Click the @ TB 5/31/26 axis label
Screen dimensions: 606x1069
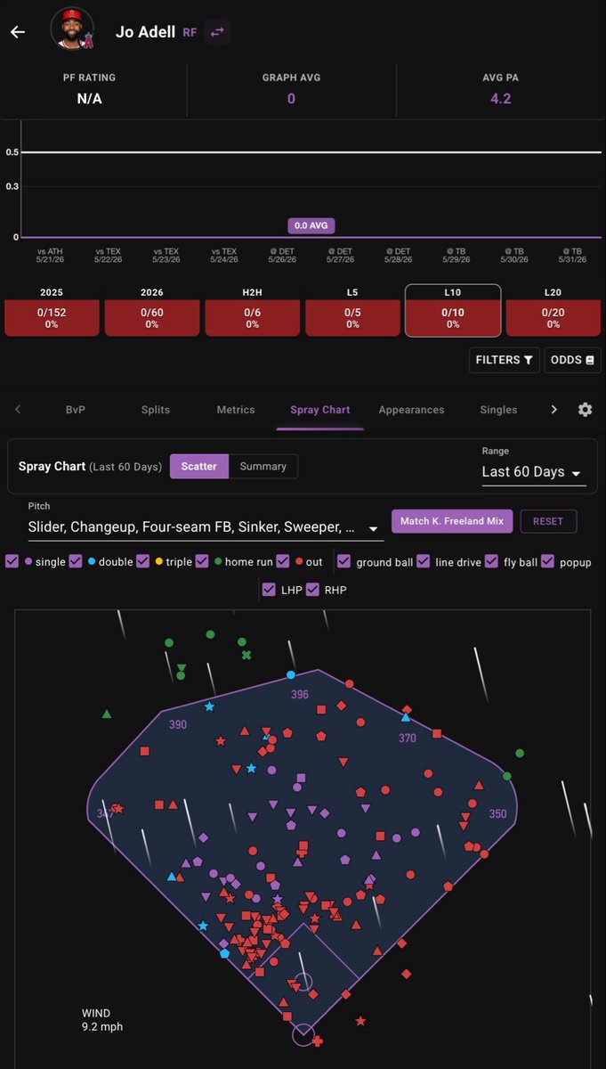point(571,256)
